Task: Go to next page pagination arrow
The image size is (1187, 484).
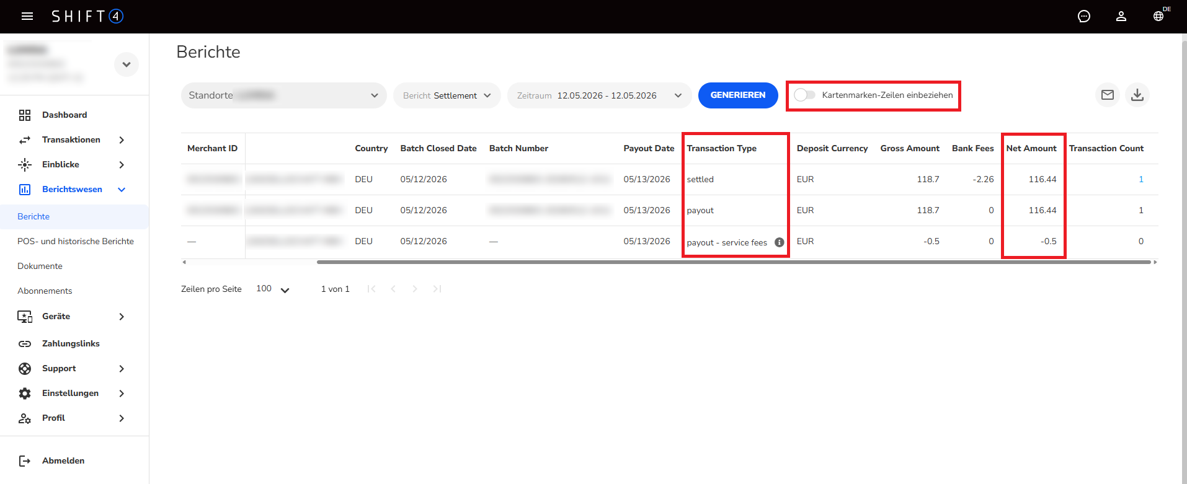Action: click(x=415, y=289)
